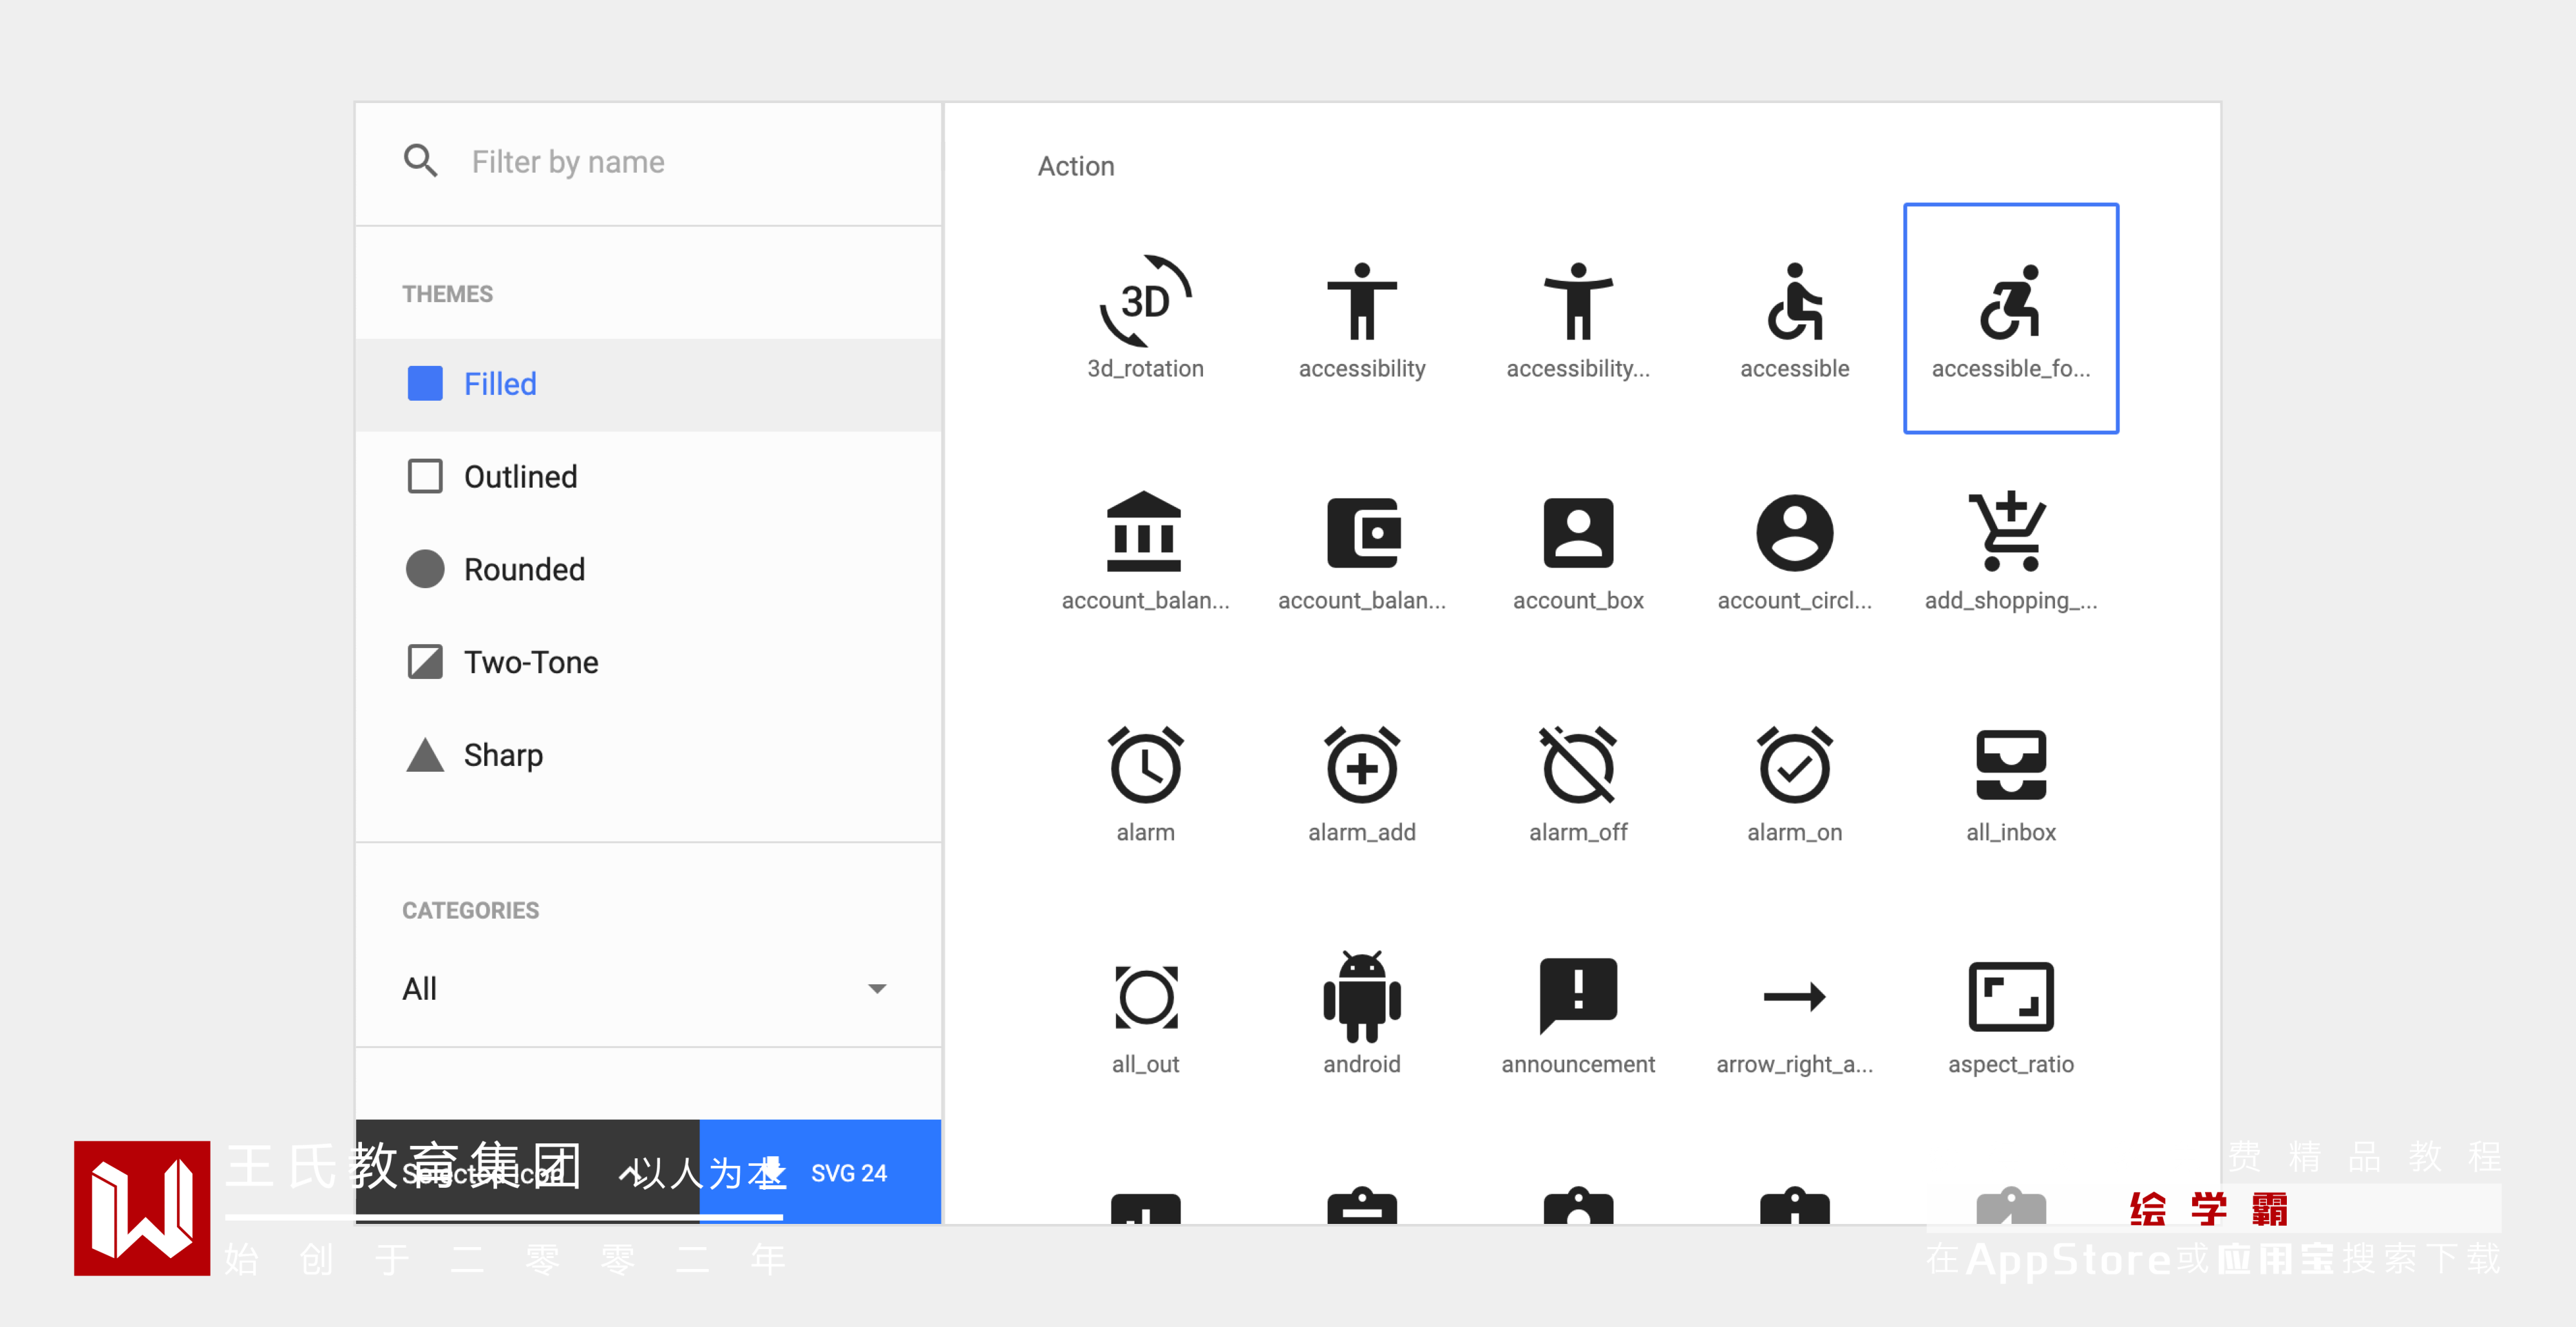Pick the account_circle icon
Image resolution: width=2576 pixels, height=1327 pixels.
(1794, 534)
